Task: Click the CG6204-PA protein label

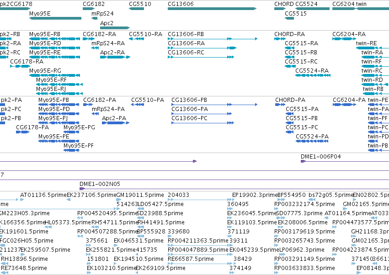Action: [x=349, y=100]
